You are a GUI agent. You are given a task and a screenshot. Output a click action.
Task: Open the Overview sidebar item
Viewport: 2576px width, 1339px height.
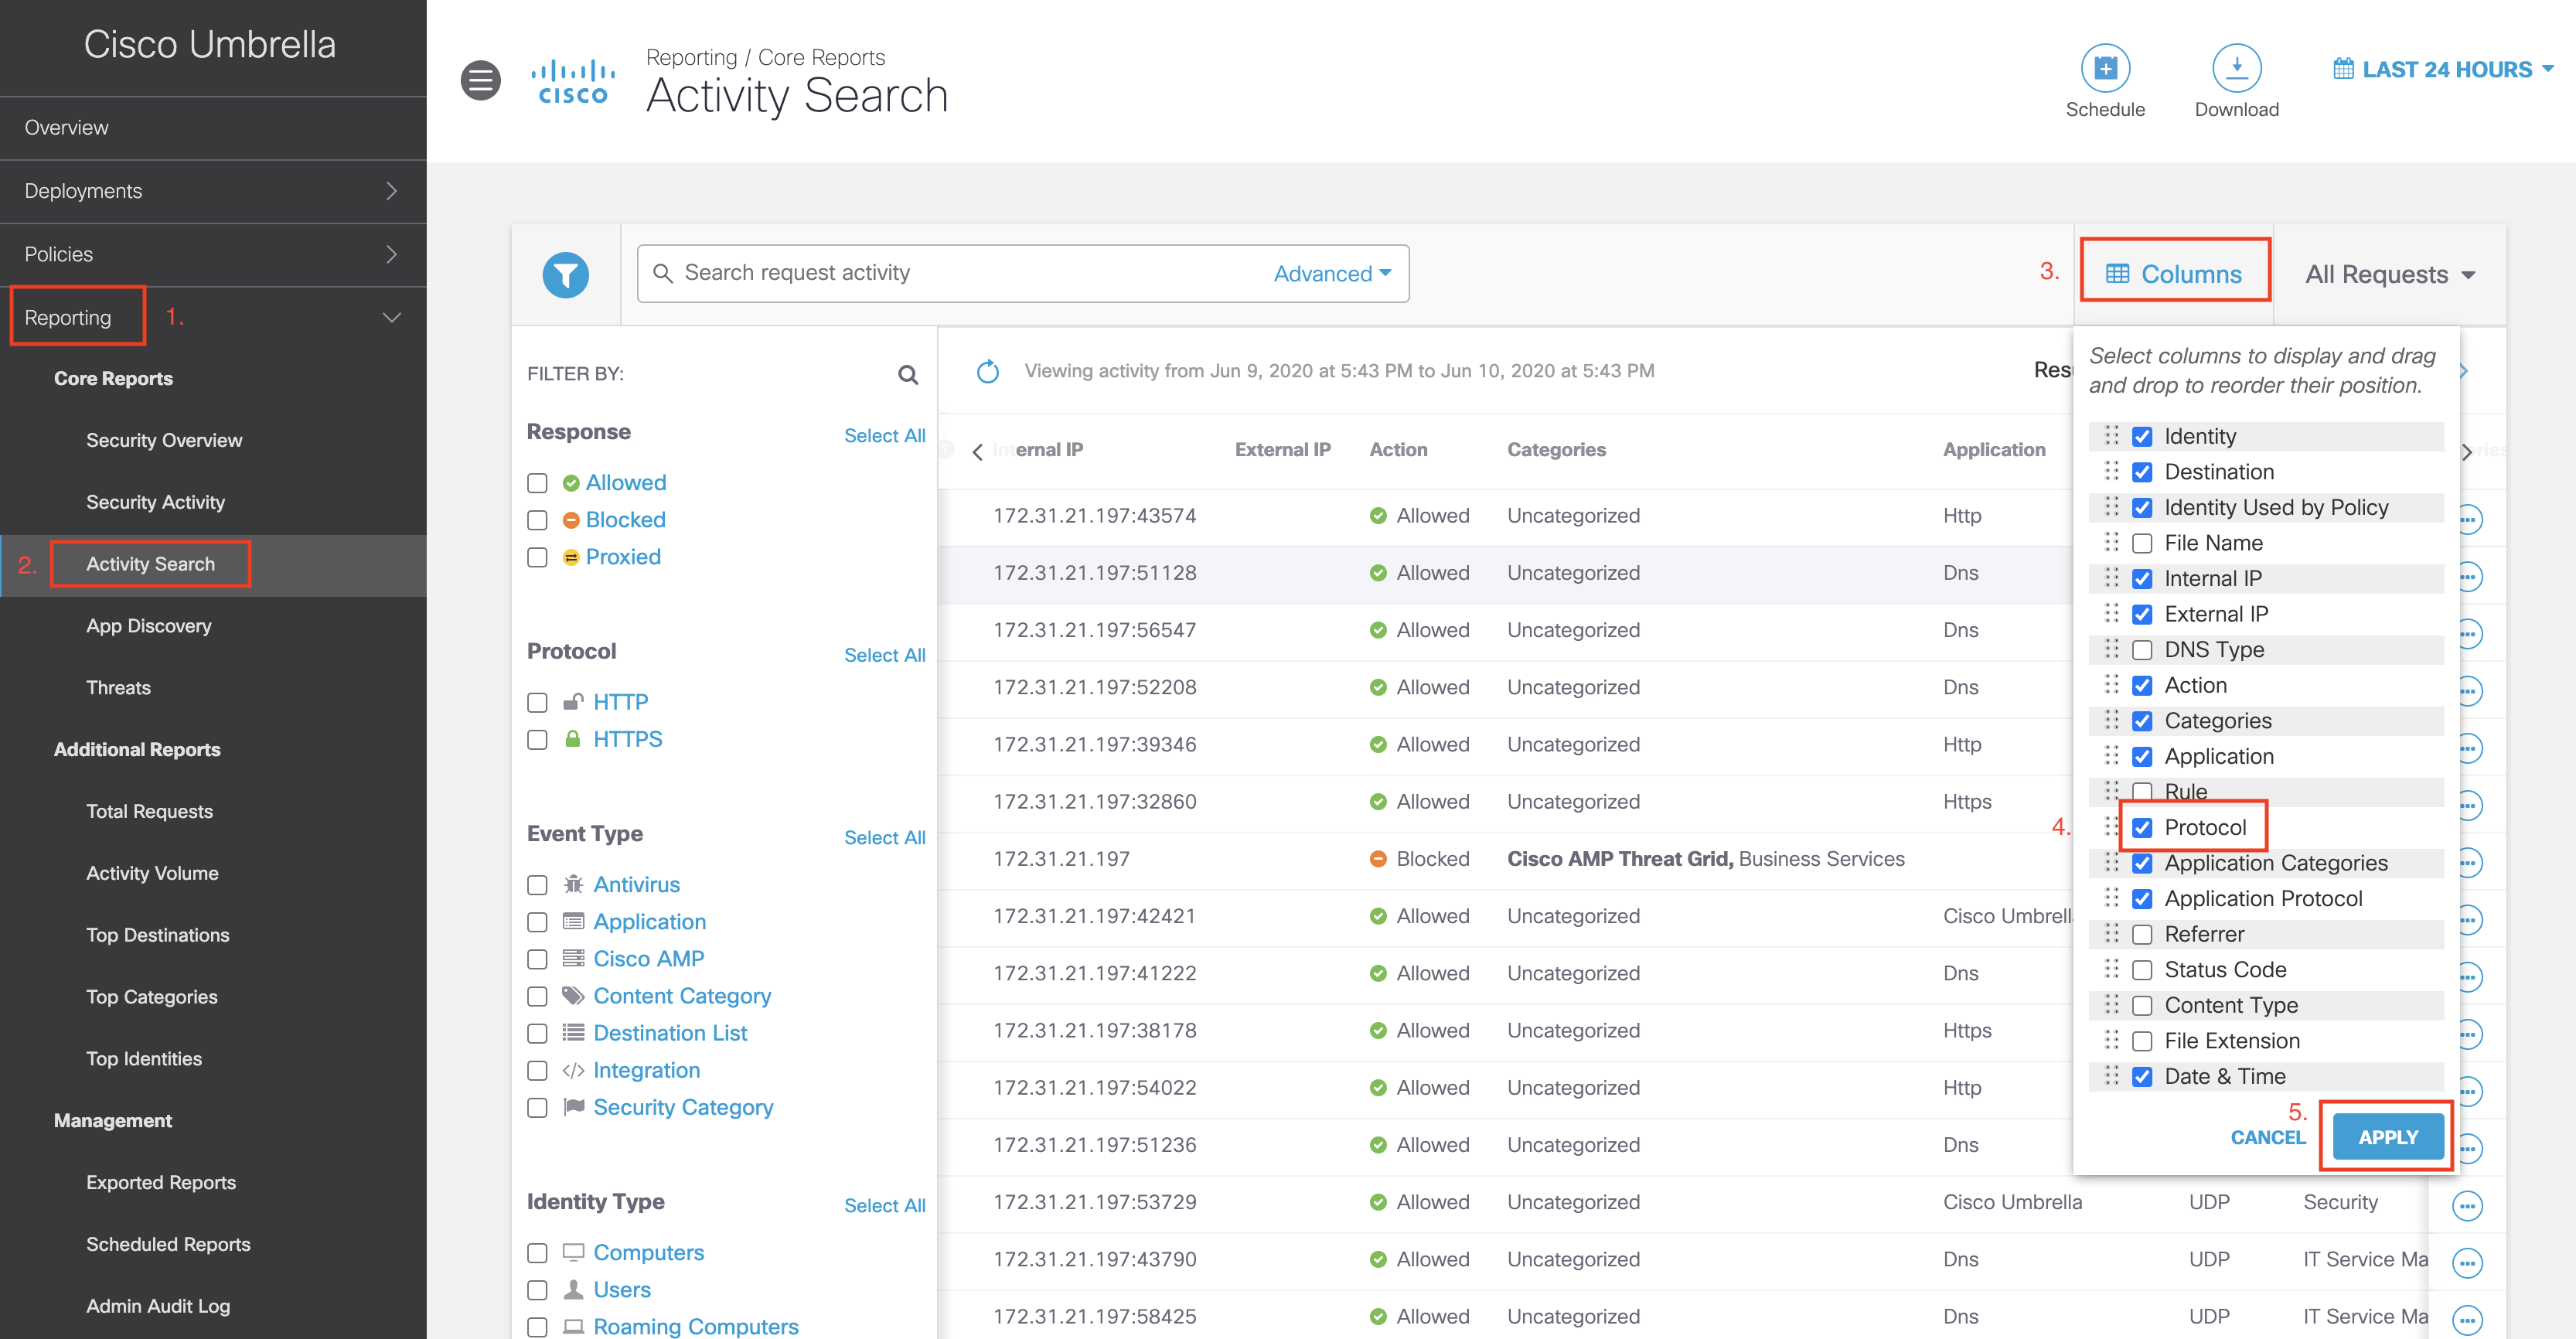pos(213,128)
